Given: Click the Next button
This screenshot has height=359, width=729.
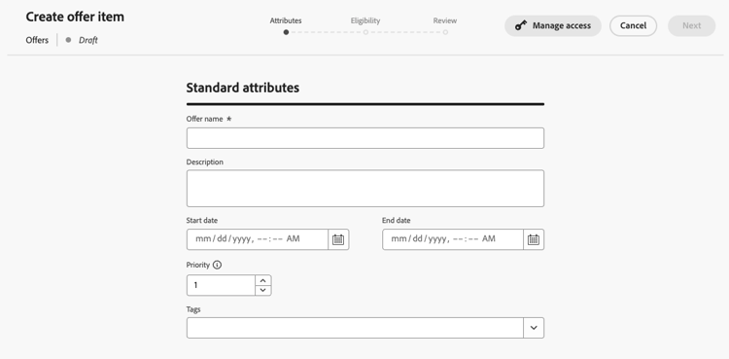Looking at the screenshot, I should point(692,25).
